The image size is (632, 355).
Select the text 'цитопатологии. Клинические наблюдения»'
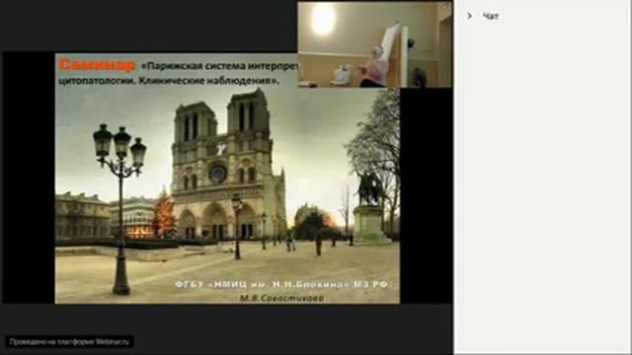coord(169,81)
